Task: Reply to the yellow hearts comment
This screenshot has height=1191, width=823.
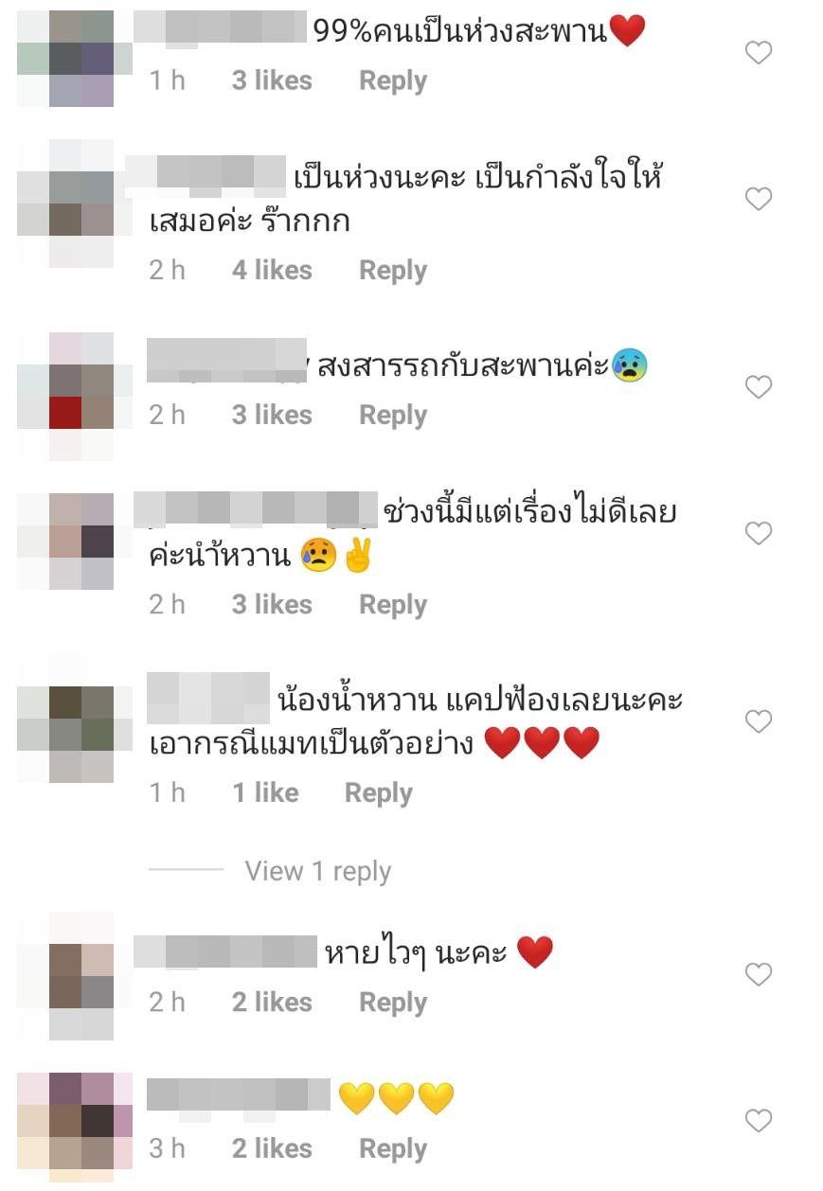Action: tap(392, 1149)
